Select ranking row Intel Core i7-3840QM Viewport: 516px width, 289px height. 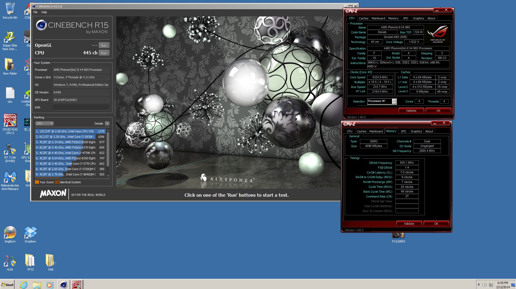pos(70,174)
